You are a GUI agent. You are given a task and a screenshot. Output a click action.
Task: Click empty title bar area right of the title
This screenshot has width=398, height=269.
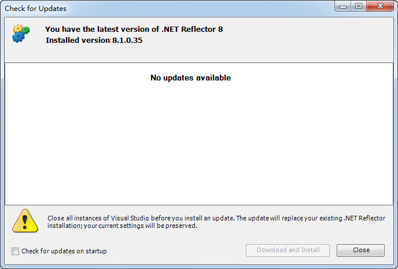(x=202, y=9)
